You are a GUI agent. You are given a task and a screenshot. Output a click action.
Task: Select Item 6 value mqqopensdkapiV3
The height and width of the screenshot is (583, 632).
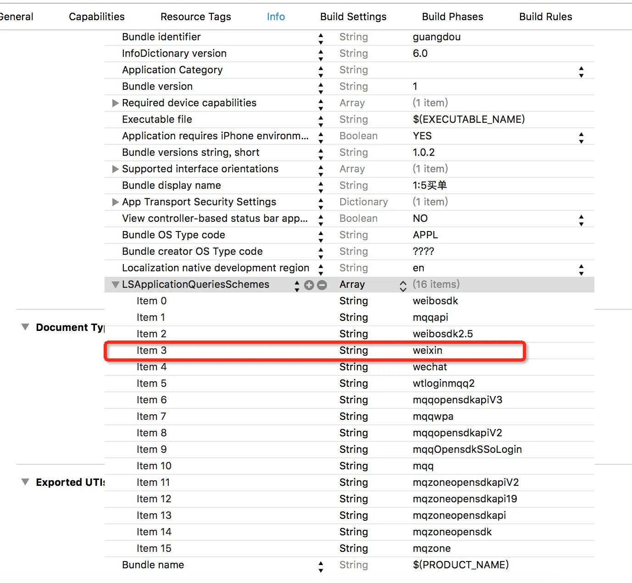click(x=457, y=400)
